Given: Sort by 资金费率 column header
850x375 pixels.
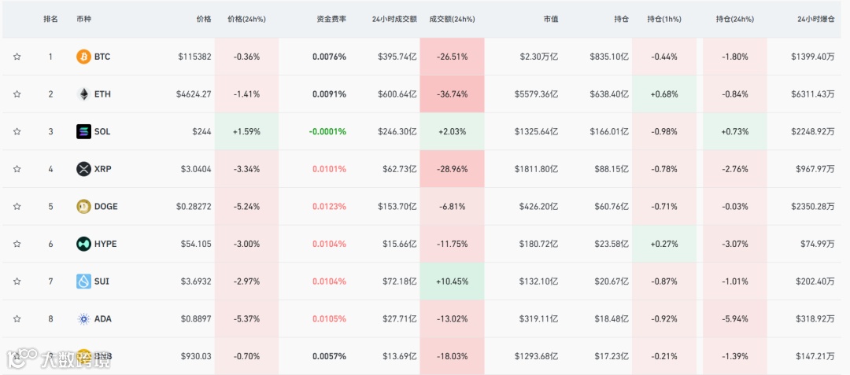Looking at the screenshot, I should (331, 19).
